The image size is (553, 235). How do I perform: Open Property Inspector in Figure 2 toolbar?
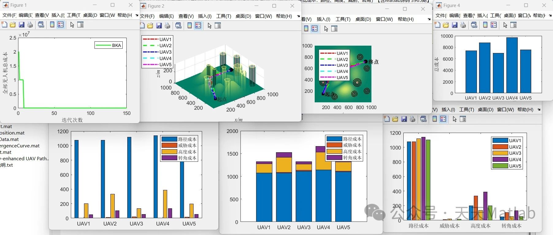(218, 25)
